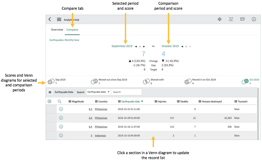Viewport: 262px width, 162px height.
Task: Open the Analytics Hub hamburger menu
Action: point(59,19)
